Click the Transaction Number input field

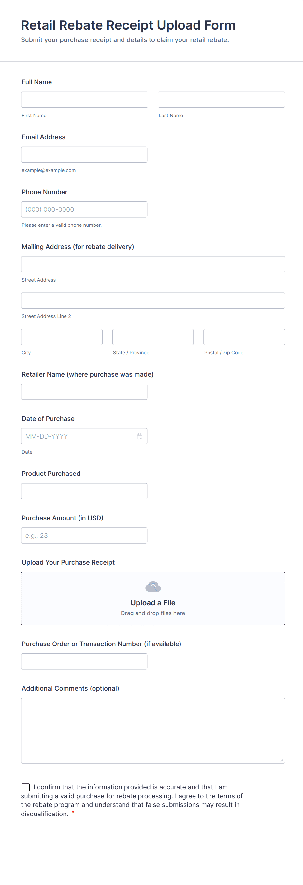pos(84,661)
